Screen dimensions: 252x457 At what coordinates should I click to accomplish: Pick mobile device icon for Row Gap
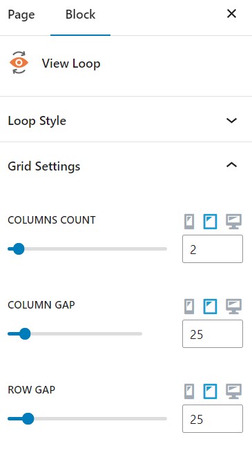click(189, 391)
